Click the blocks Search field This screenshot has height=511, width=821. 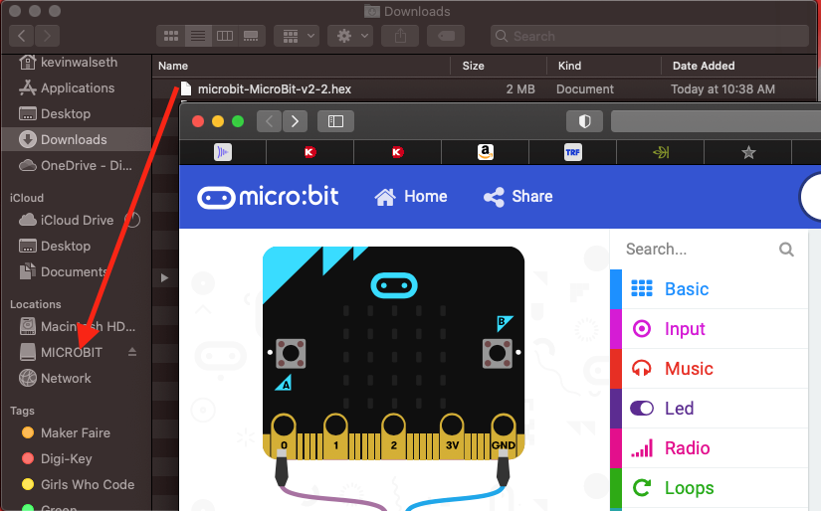(699, 250)
